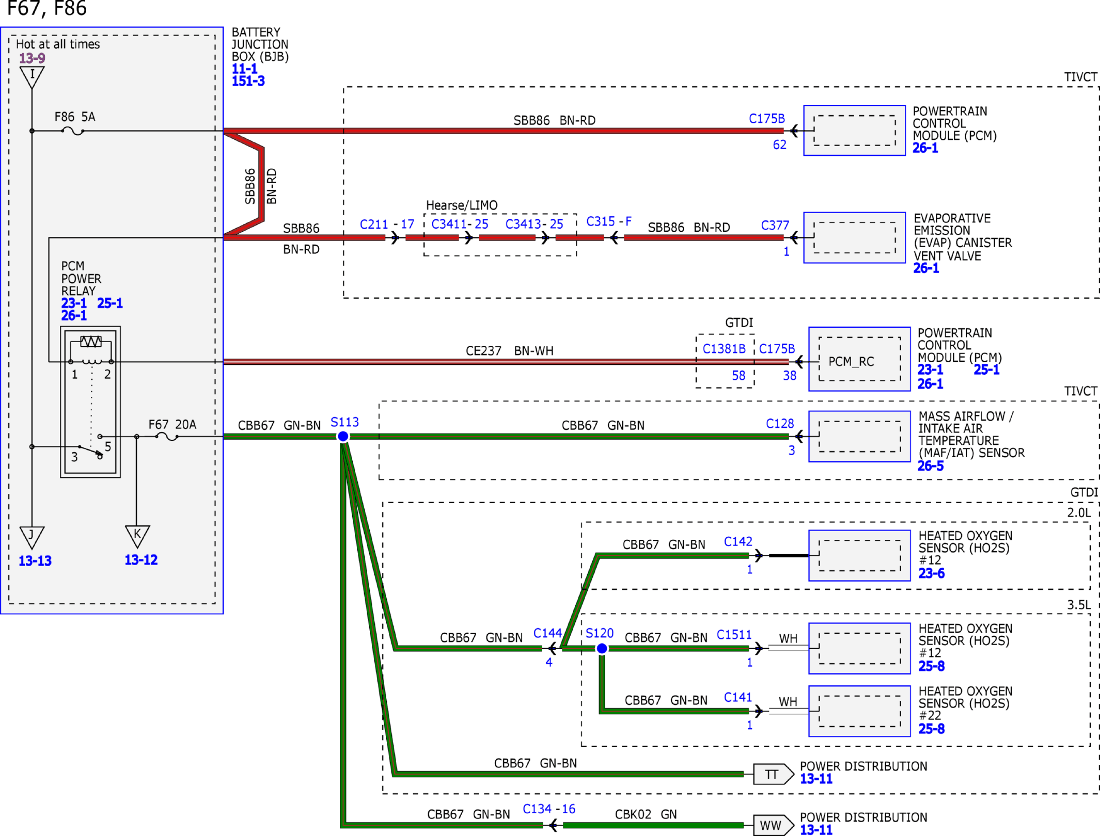Open page reference 13-13 below J

(x=35, y=561)
